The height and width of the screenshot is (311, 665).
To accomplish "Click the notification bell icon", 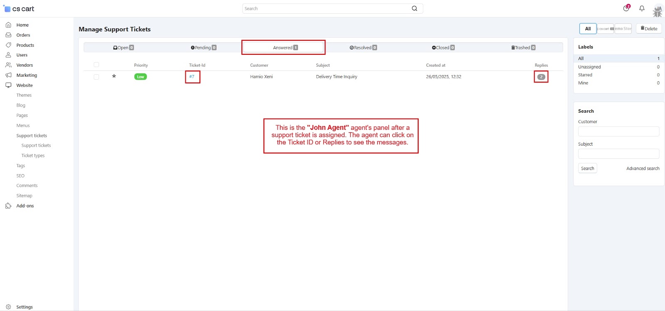I will 642,8.
